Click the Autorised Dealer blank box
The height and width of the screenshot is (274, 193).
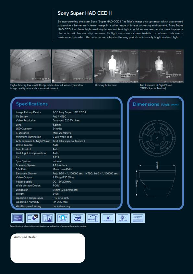[x=48, y=248]
